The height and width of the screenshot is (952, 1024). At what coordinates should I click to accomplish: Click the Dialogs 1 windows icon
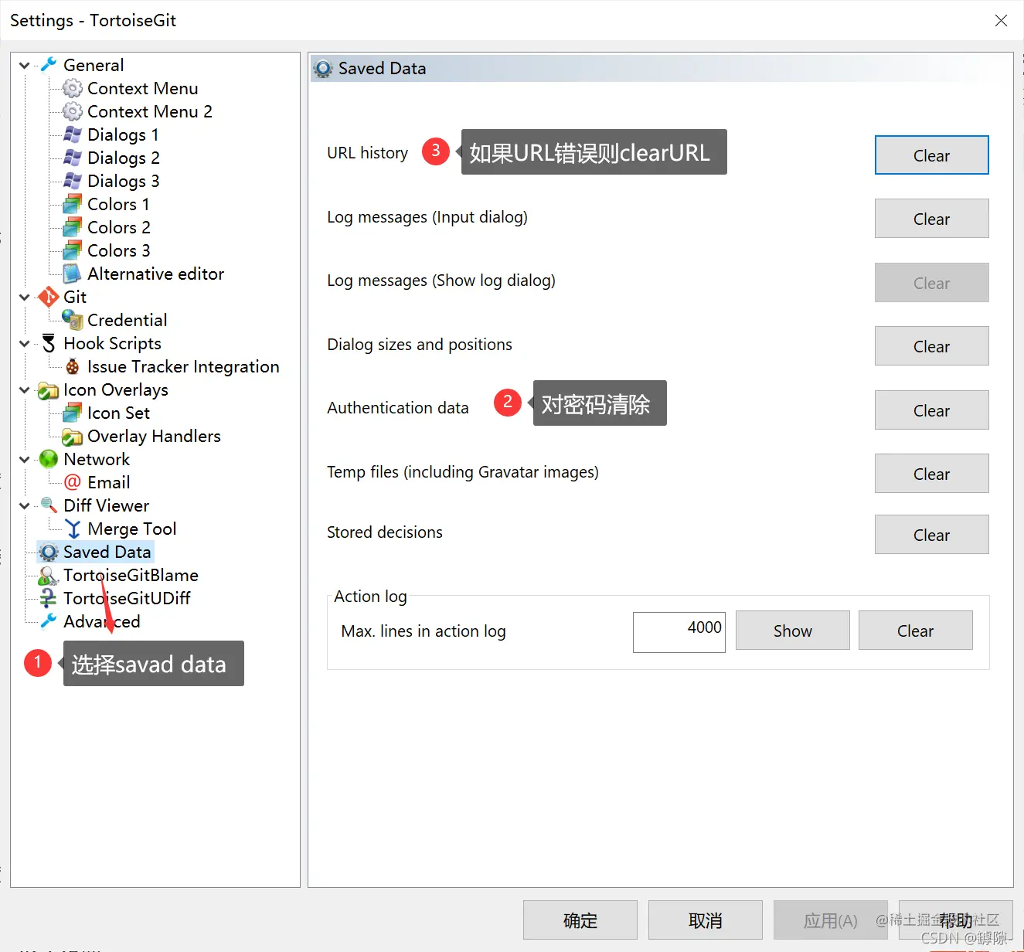[x=73, y=134]
